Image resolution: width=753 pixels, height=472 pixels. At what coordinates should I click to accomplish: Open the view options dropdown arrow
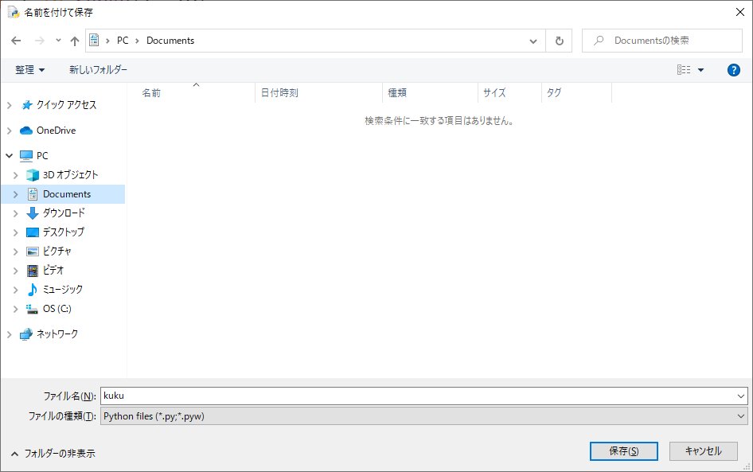tap(701, 70)
